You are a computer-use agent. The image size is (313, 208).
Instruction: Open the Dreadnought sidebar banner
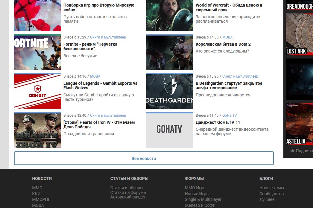[299, 5]
